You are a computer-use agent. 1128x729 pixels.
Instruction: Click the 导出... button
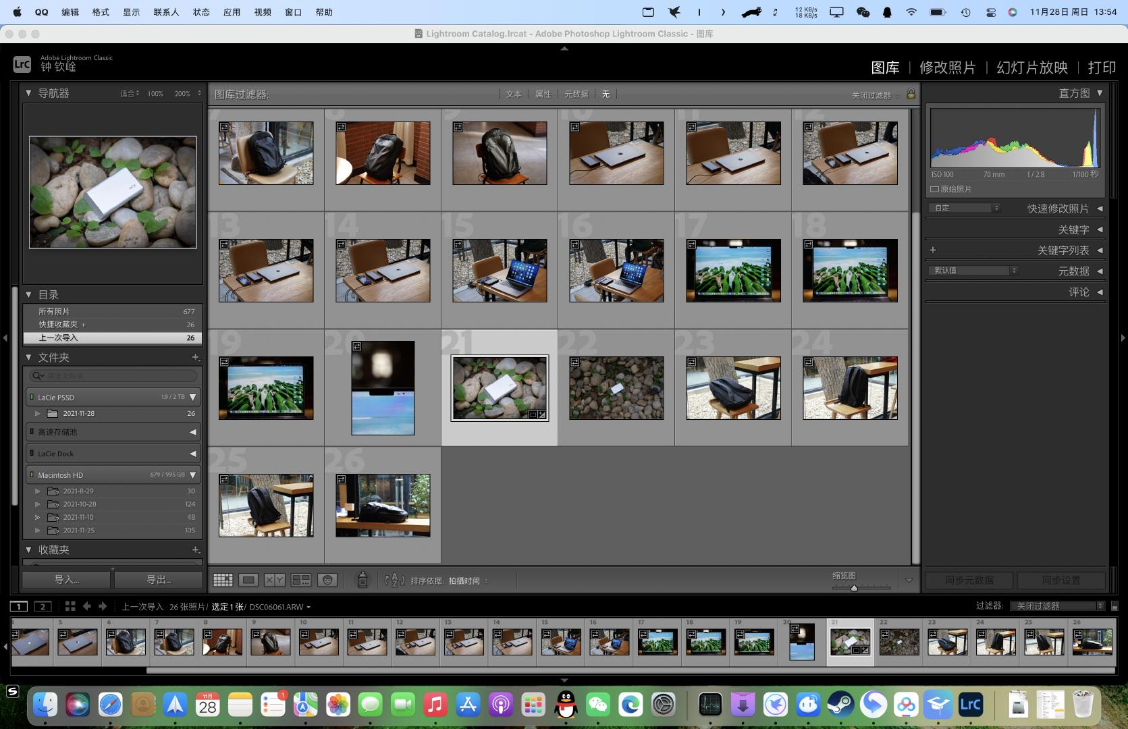pyautogui.click(x=159, y=580)
